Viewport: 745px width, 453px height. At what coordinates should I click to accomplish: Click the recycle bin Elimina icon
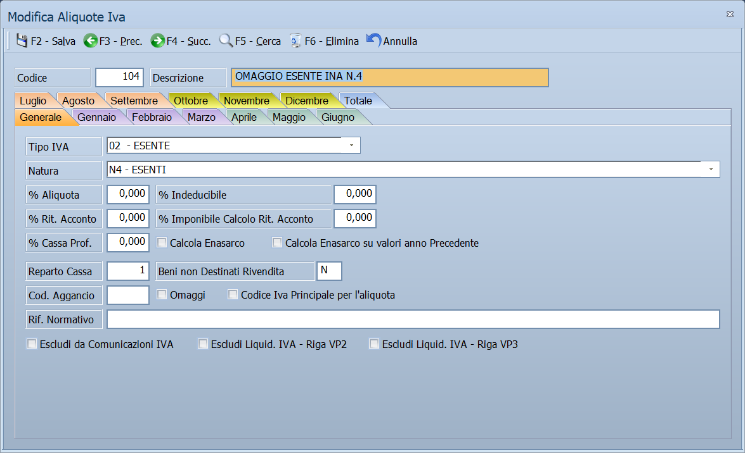click(x=295, y=40)
